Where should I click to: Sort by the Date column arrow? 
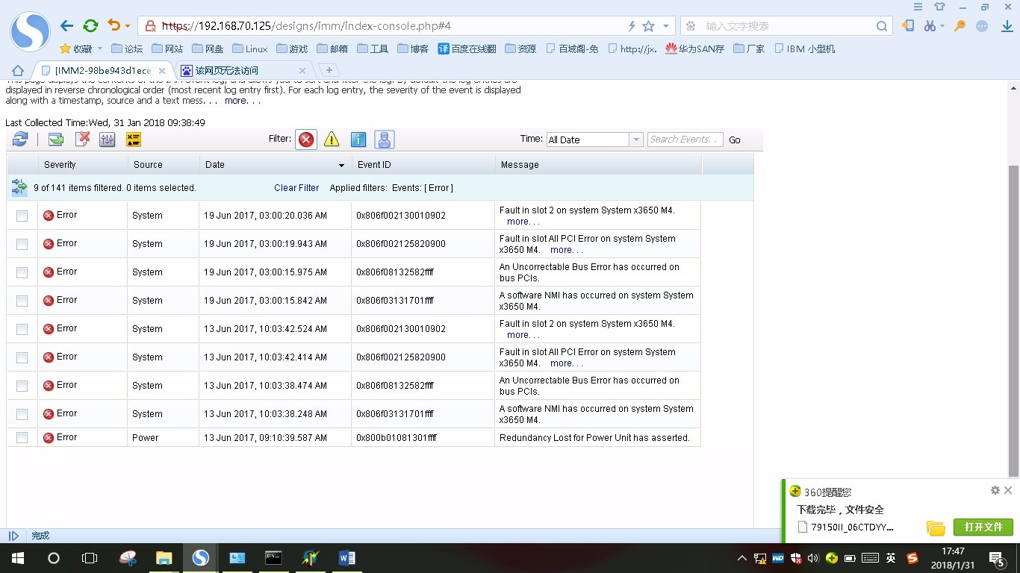[x=341, y=165]
